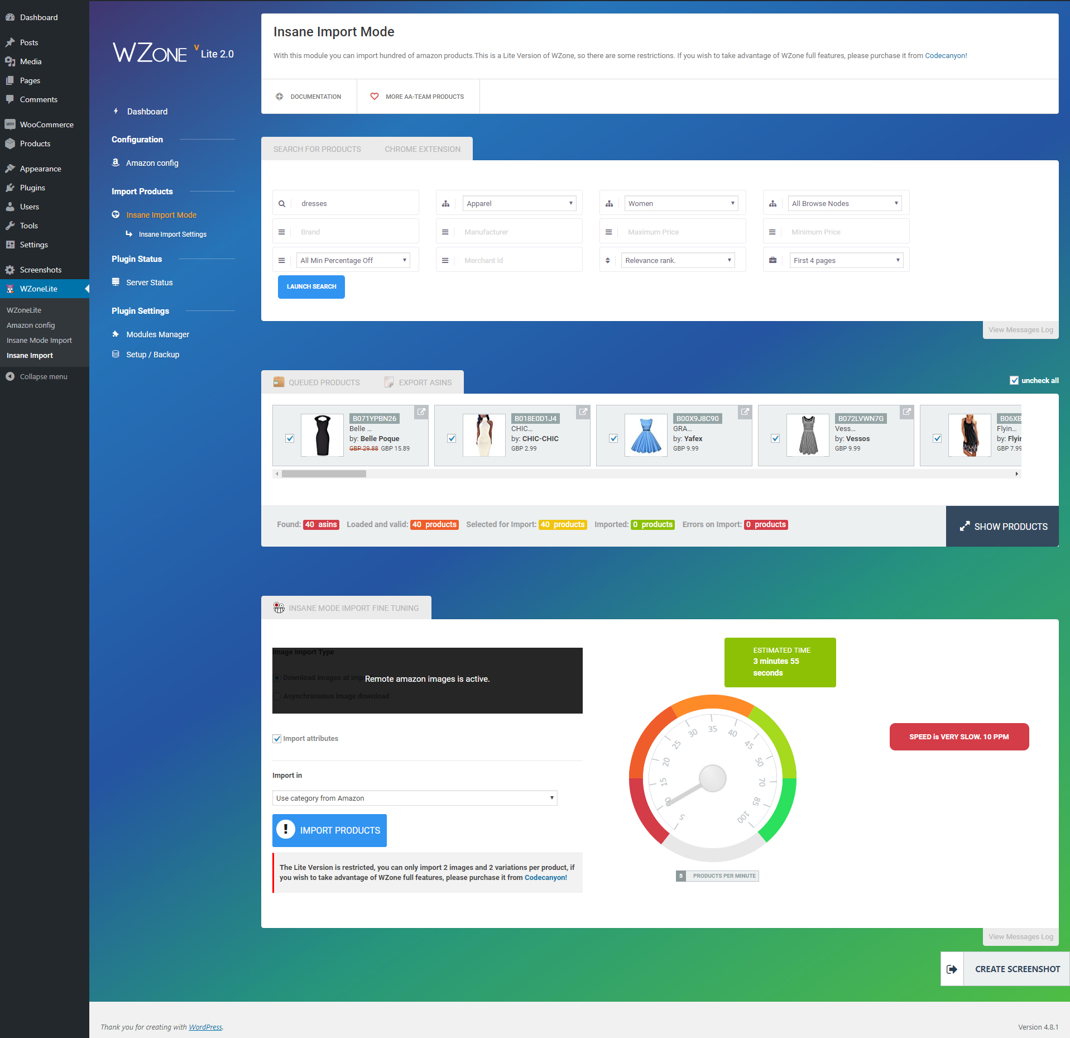Screen dimensions: 1070x1038
Task: Click the search magnifier icon beside dresses
Action: (x=282, y=204)
